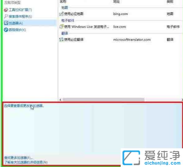Click the icon beside 使用 Windows Live 发送电子

click(61, 27)
